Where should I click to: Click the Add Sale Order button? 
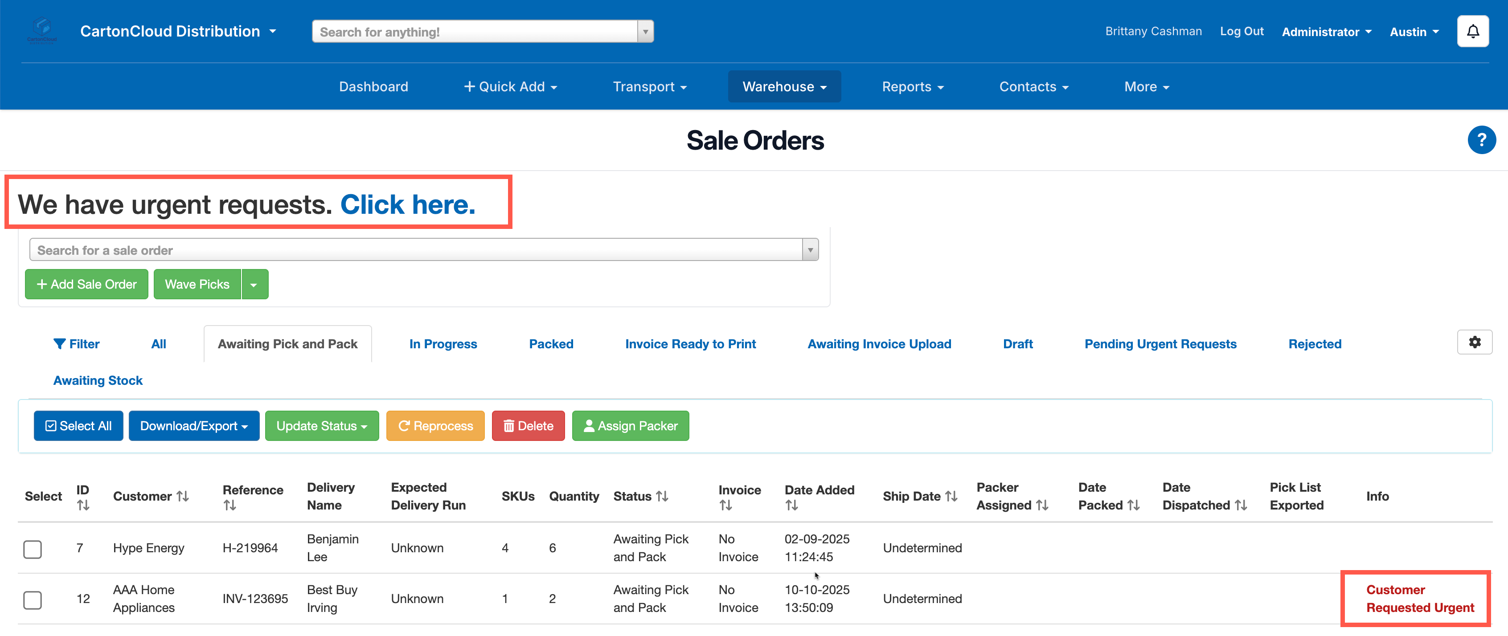pos(86,284)
